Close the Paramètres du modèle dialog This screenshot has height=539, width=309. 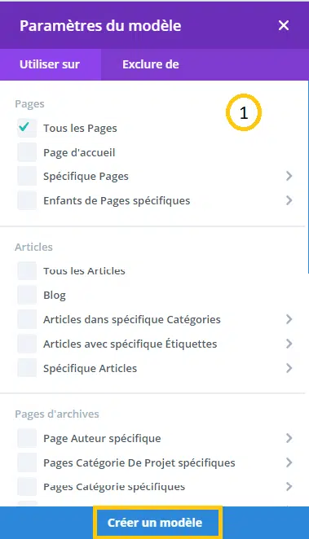pos(284,25)
